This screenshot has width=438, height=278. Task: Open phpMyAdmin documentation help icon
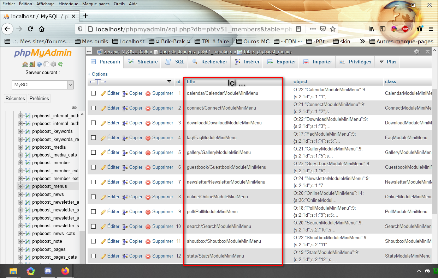[39, 64]
